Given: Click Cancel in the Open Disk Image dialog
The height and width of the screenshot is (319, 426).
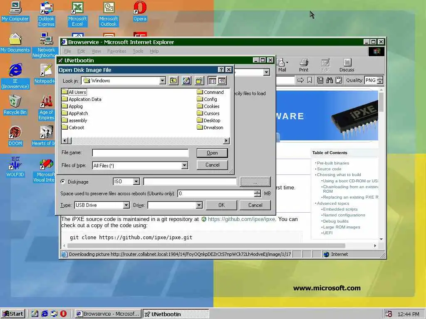Looking at the screenshot, I should tap(212, 165).
